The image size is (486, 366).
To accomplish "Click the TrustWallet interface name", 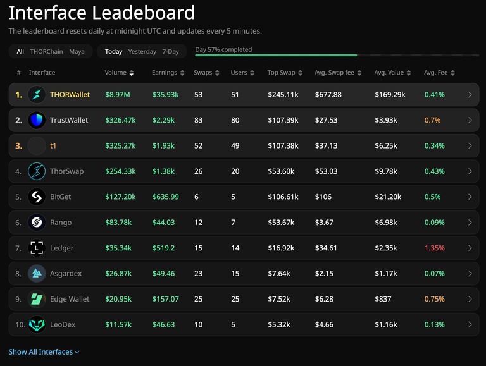I will click(69, 120).
